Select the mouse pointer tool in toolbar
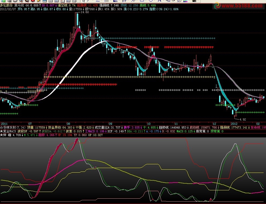Screen dimensions: 266x204 tap(84, 1)
